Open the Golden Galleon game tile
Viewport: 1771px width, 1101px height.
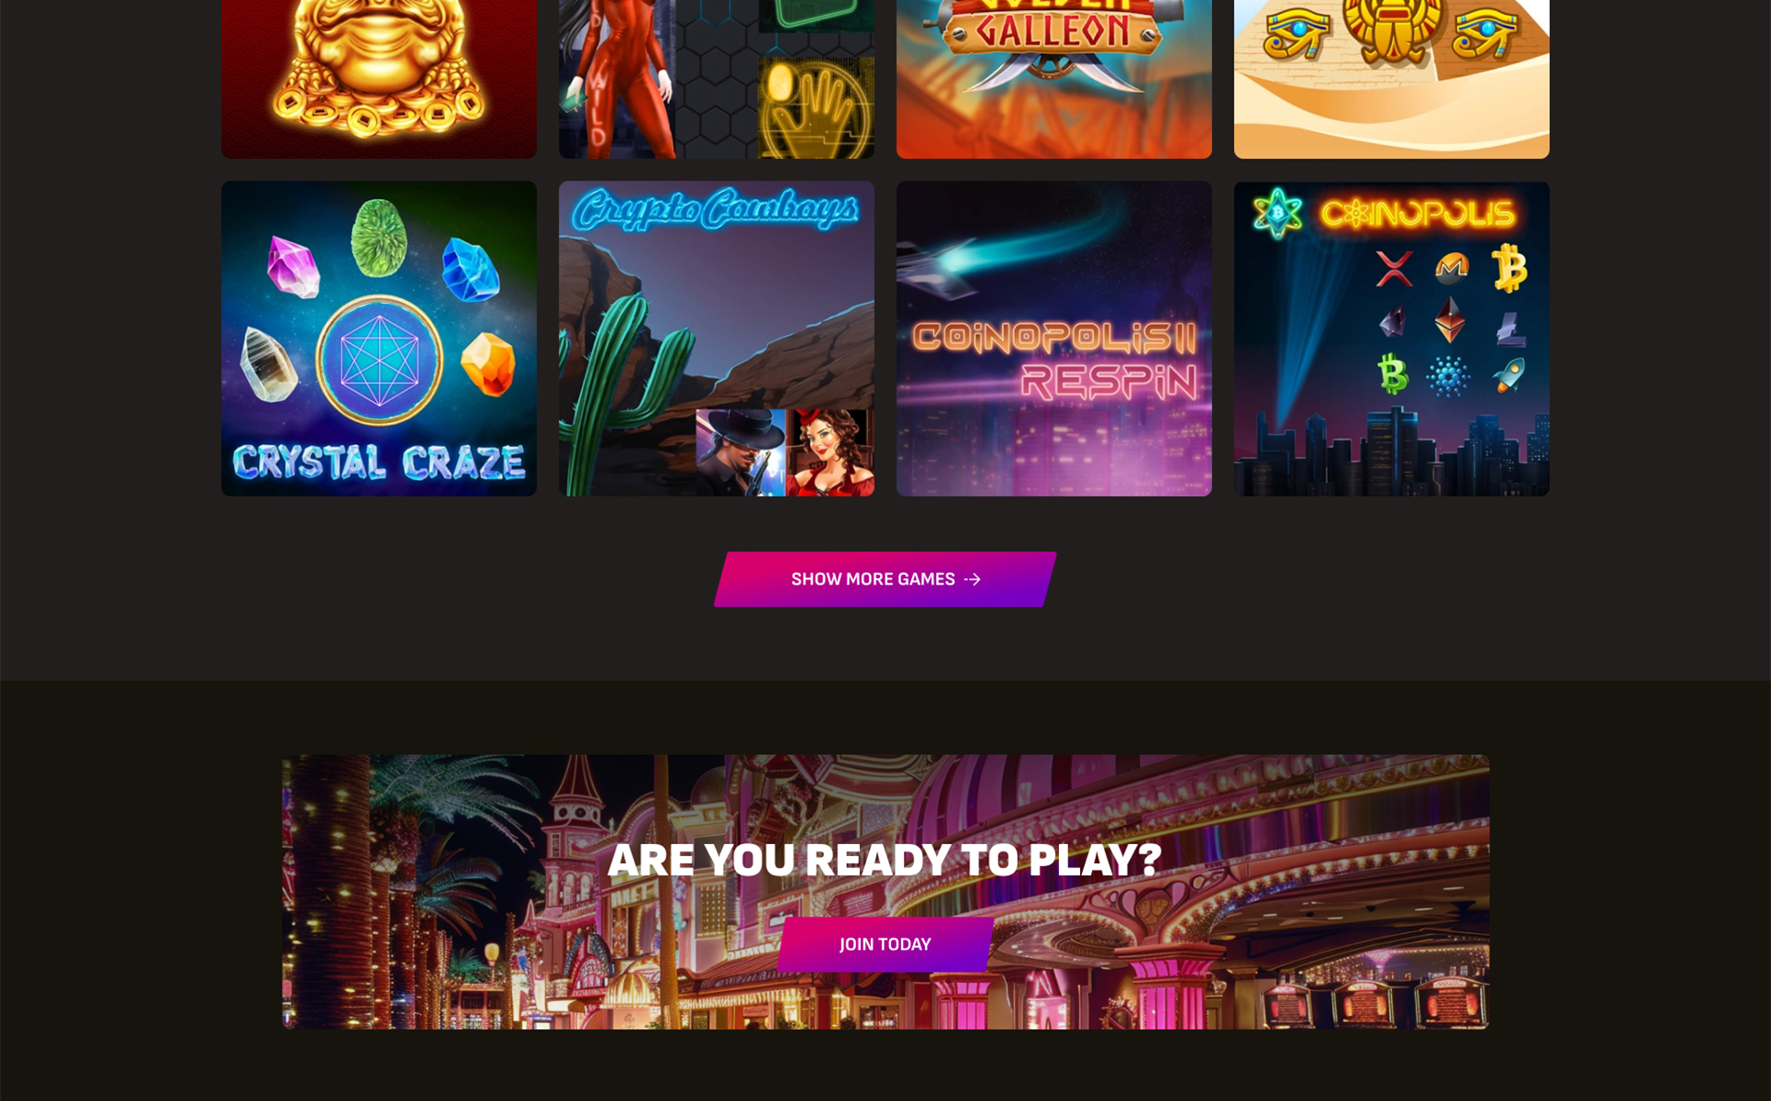pyautogui.click(x=1054, y=79)
